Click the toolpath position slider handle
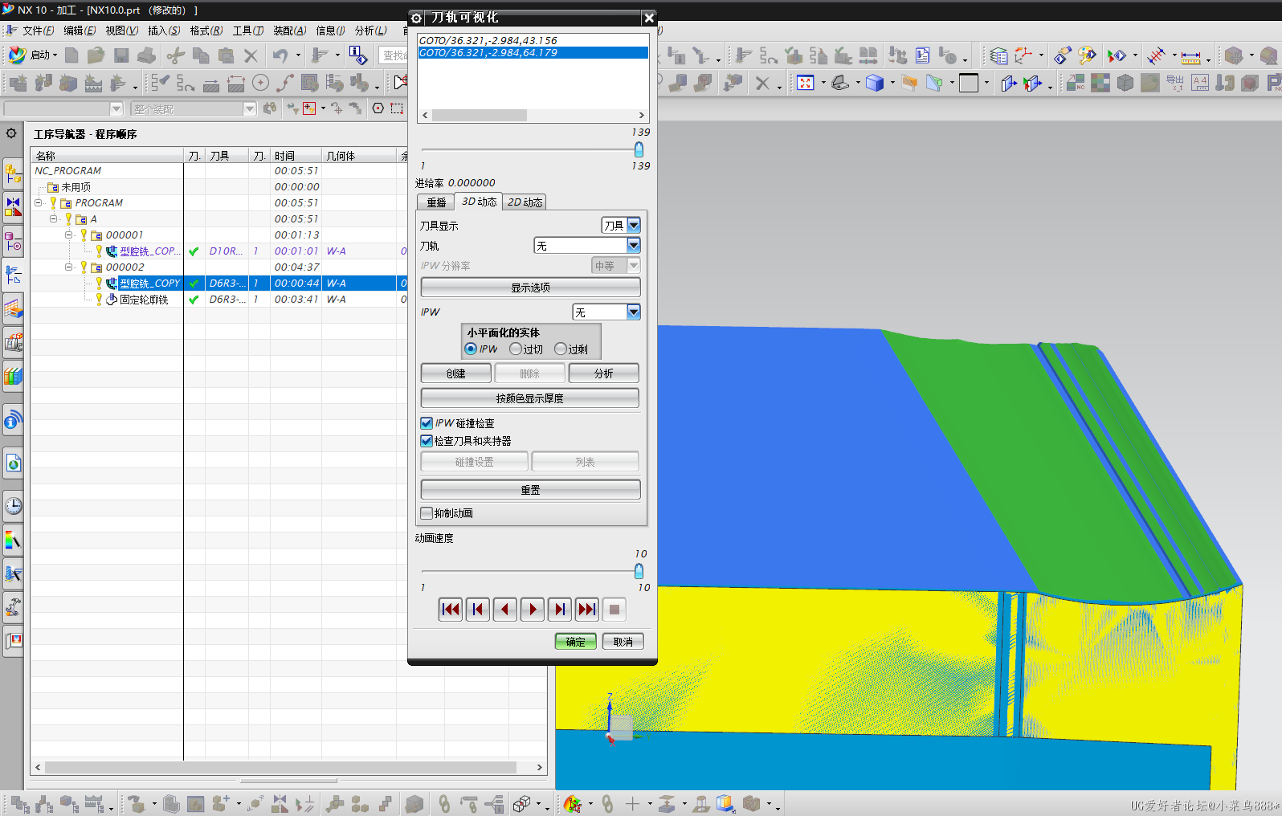The height and width of the screenshot is (816, 1282). 639,149
